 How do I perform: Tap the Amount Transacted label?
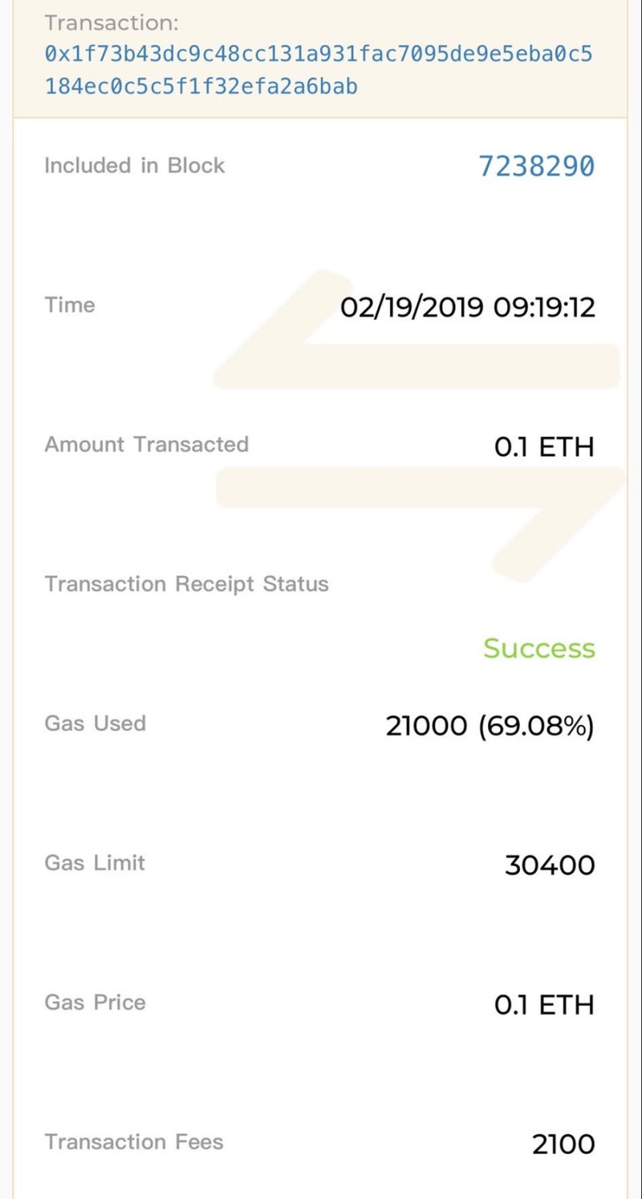point(146,444)
